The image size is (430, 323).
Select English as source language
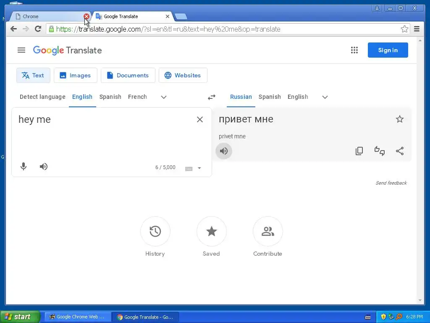point(82,97)
